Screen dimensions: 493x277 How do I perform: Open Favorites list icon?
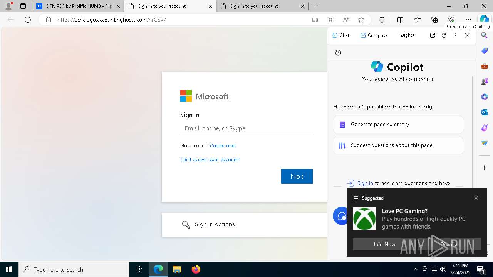click(x=418, y=20)
